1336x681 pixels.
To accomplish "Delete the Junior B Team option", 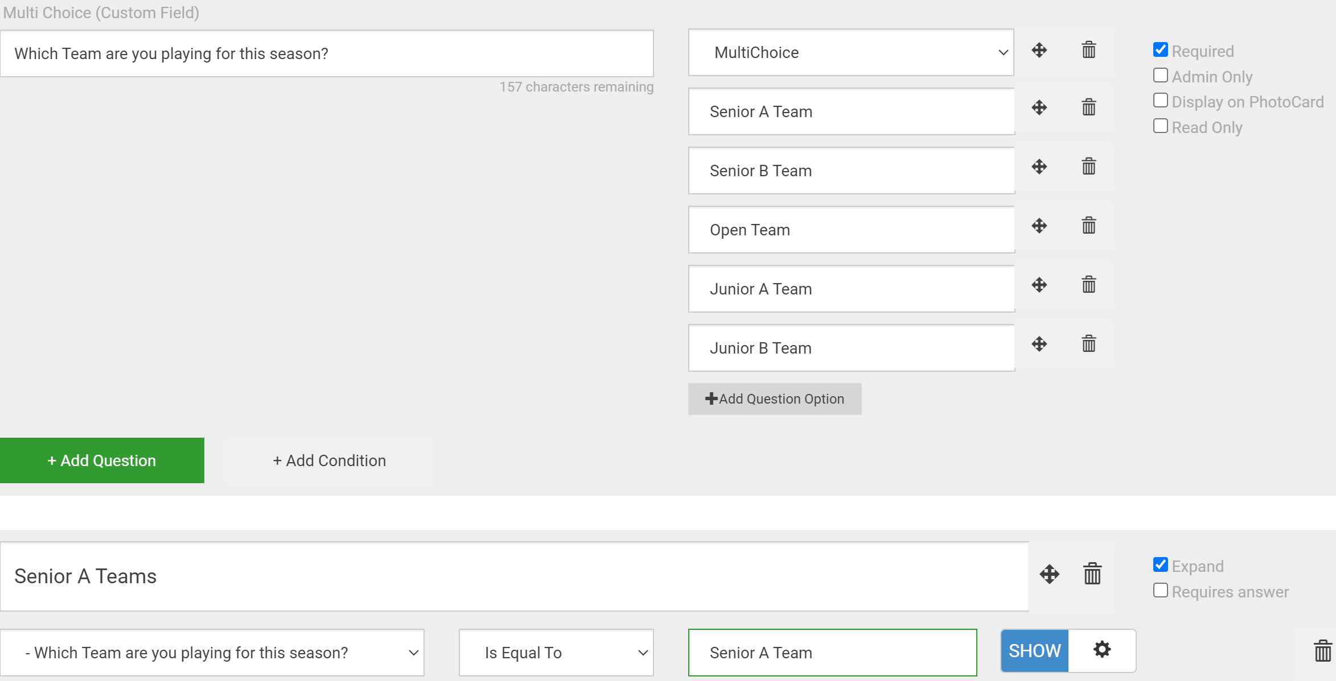I will pyautogui.click(x=1088, y=344).
